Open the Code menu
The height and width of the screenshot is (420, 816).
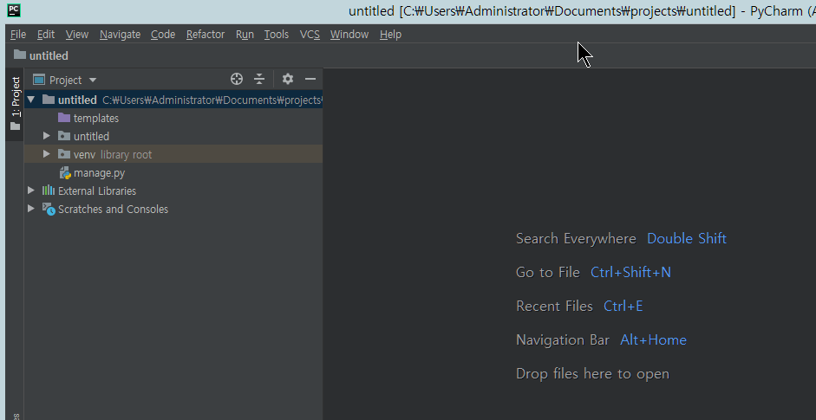click(163, 35)
